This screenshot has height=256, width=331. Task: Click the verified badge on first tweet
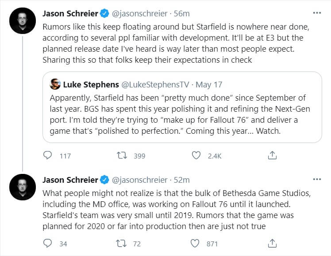(105, 14)
